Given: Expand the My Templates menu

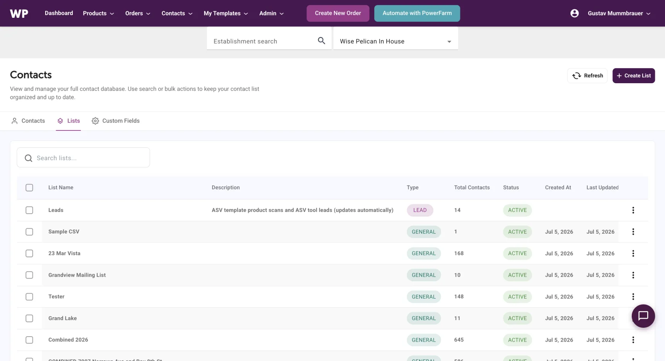Looking at the screenshot, I should [226, 13].
